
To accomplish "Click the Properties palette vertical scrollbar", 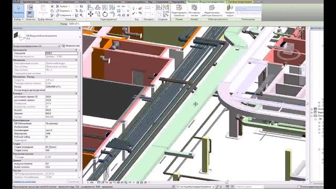I will click(80, 111).
